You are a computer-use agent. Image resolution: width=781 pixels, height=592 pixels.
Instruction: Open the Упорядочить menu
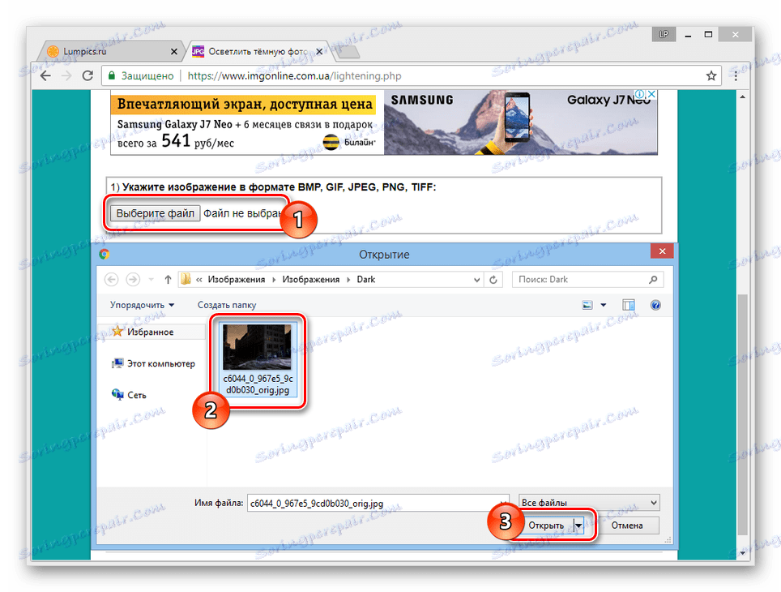point(142,305)
